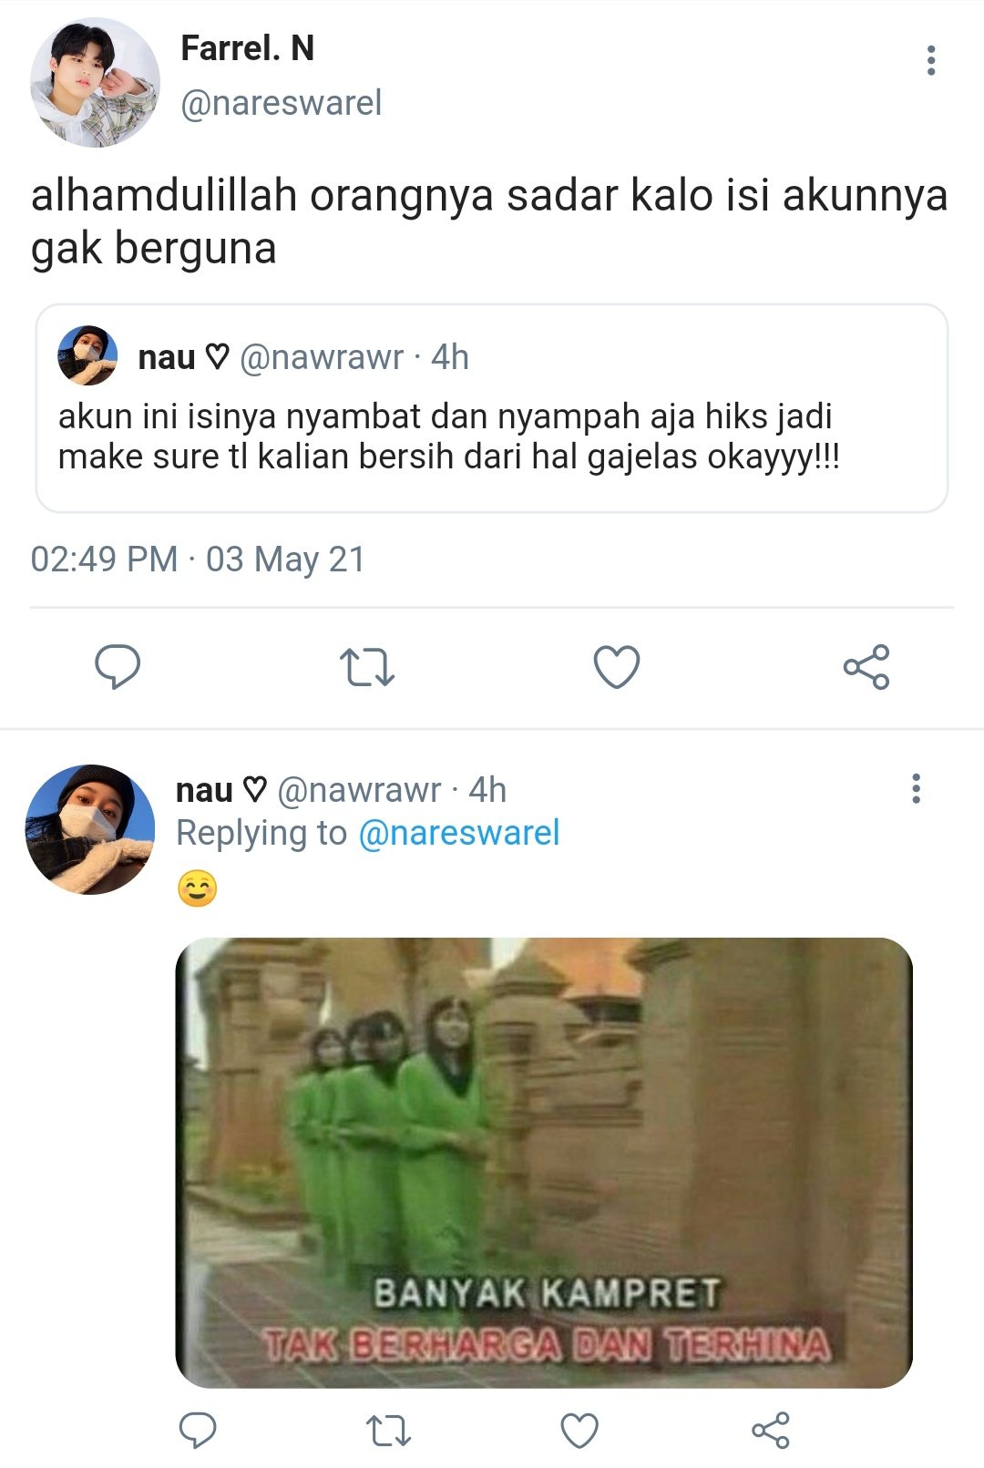Image resolution: width=984 pixels, height=1468 pixels.
Task: Tap the Farrel. N display name
Action: coord(248,48)
